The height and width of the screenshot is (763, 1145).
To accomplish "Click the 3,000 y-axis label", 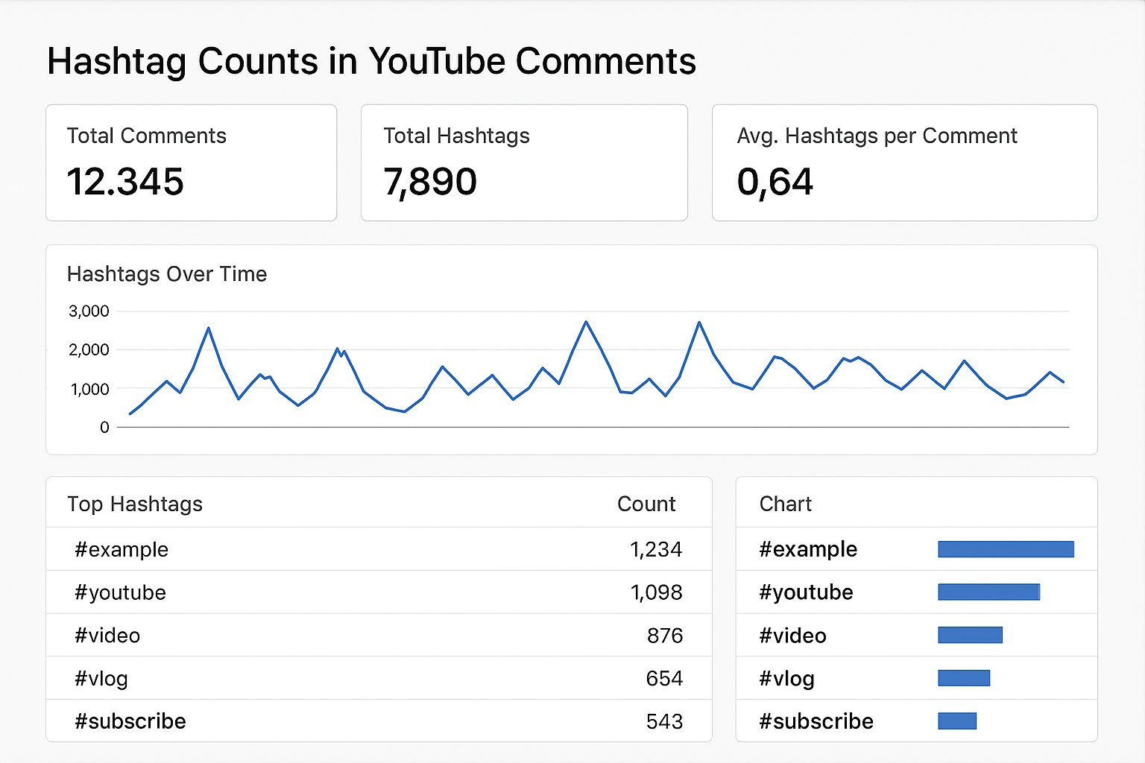I will (89, 311).
